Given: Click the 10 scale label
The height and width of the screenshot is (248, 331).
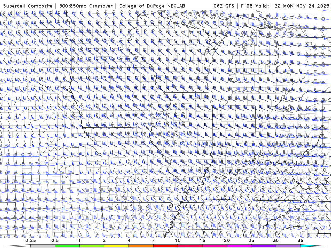Looking at the screenshot, I should 178,241.
